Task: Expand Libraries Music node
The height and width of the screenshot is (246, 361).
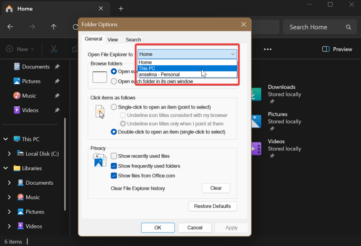Action: 9,197
